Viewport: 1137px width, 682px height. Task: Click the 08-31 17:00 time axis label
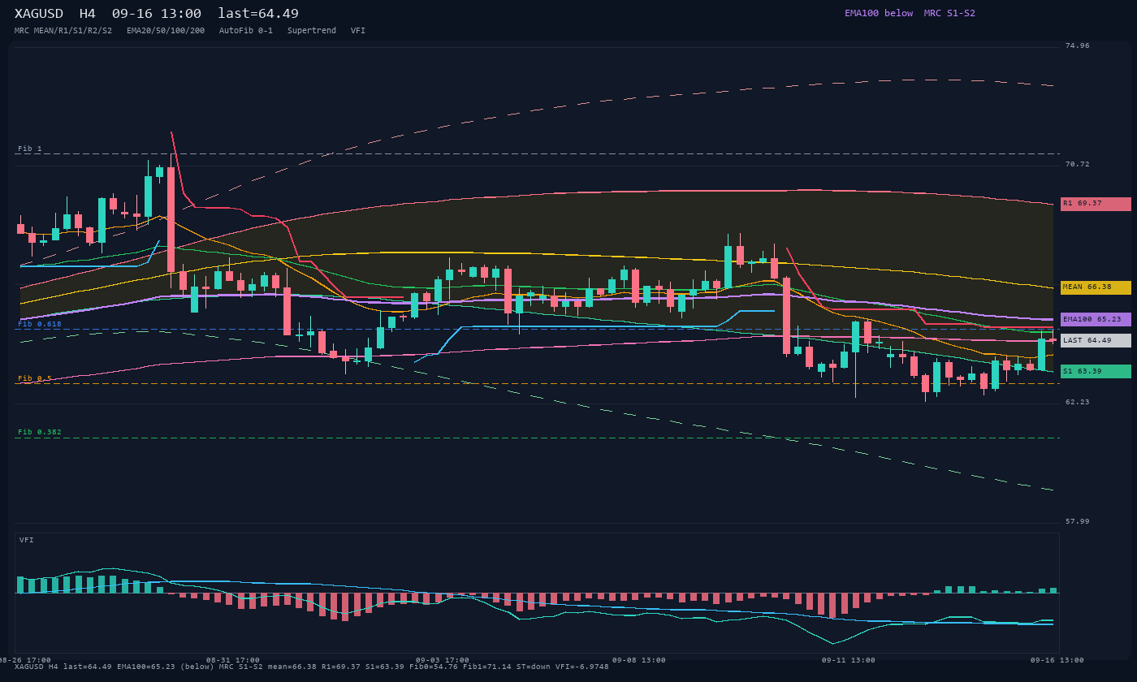pos(233,660)
